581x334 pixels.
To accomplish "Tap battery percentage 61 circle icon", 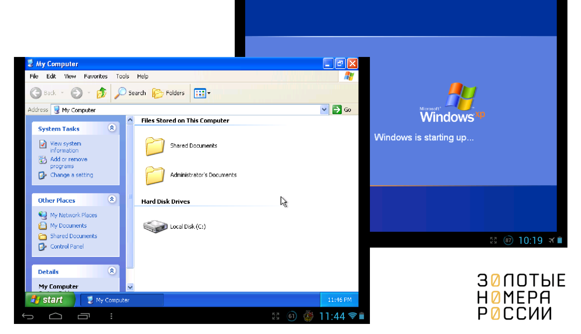I will coord(292,316).
